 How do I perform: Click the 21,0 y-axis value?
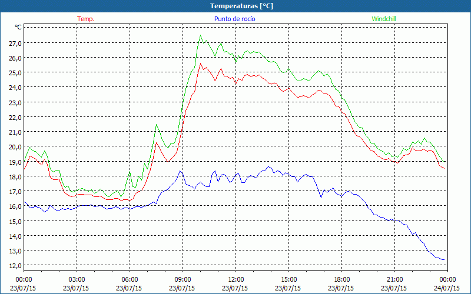[15, 132]
